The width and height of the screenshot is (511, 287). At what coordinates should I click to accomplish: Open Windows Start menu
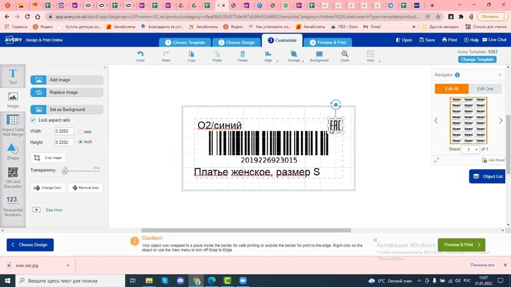pyautogui.click(x=8, y=281)
